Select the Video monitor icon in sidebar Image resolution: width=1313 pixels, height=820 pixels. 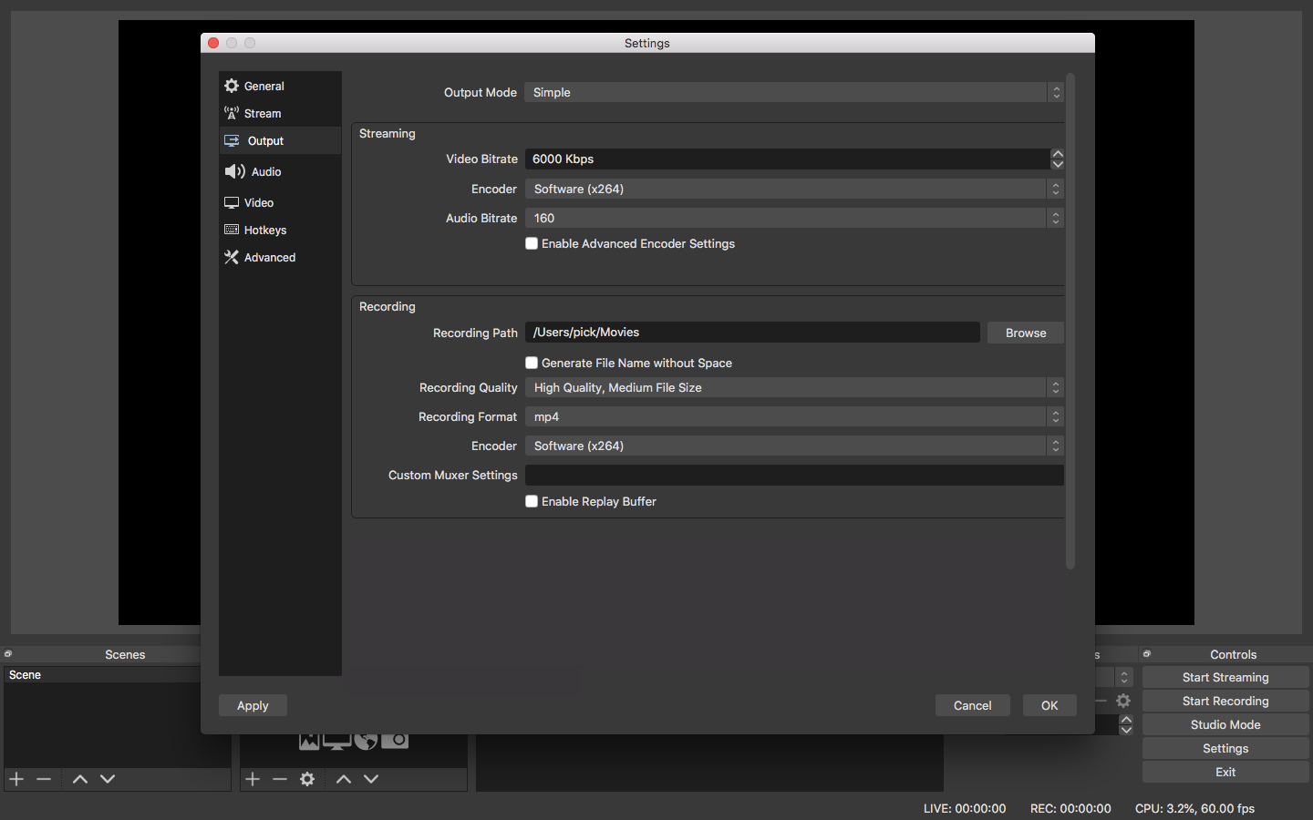pos(232,202)
